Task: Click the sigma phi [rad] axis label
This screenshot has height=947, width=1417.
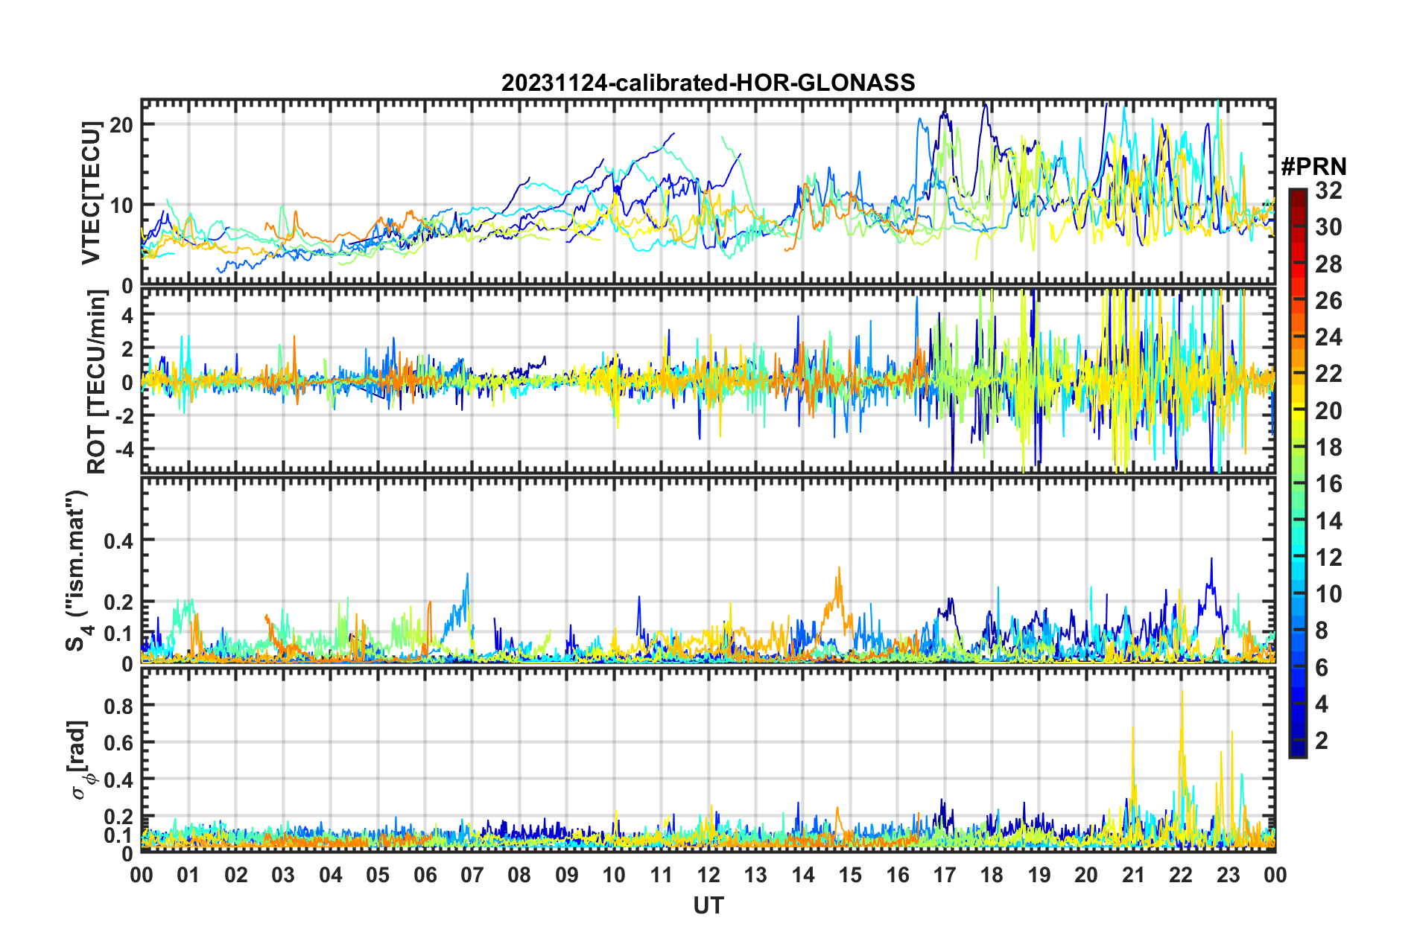Action: click(x=80, y=759)
